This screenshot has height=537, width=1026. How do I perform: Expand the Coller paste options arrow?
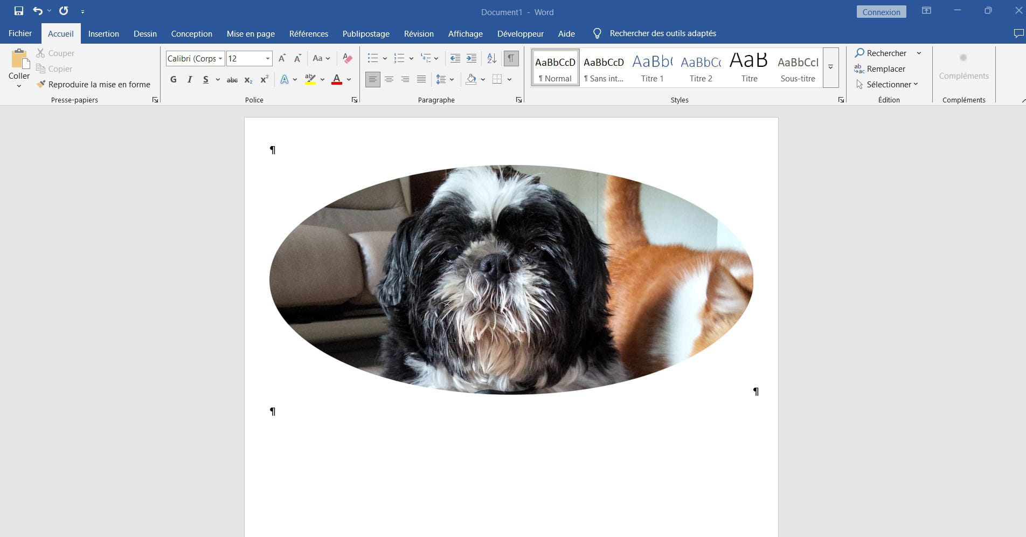19,86
